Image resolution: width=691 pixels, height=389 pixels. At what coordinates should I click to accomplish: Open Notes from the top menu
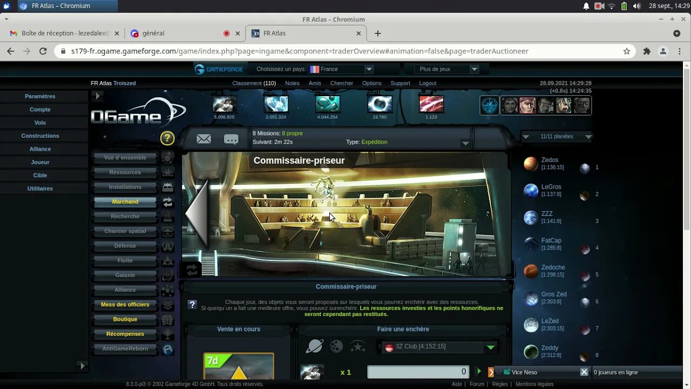(292, 83)
